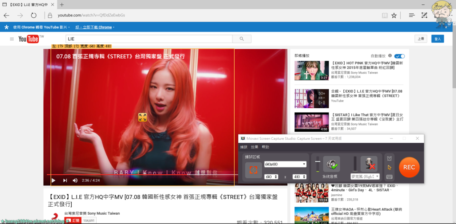456x224 pixels.
Task: Click the YouTube next video button
Action: point(65,181)
